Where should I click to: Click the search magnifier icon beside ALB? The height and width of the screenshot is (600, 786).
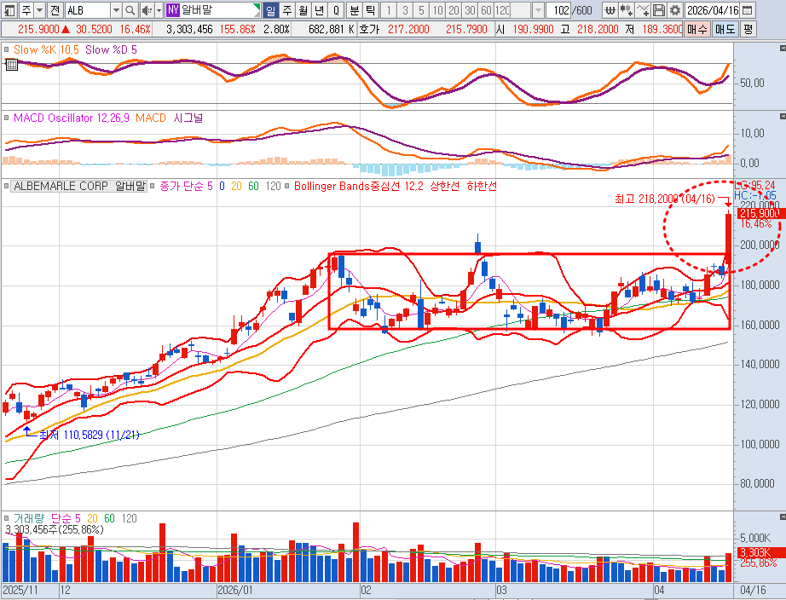130,10
